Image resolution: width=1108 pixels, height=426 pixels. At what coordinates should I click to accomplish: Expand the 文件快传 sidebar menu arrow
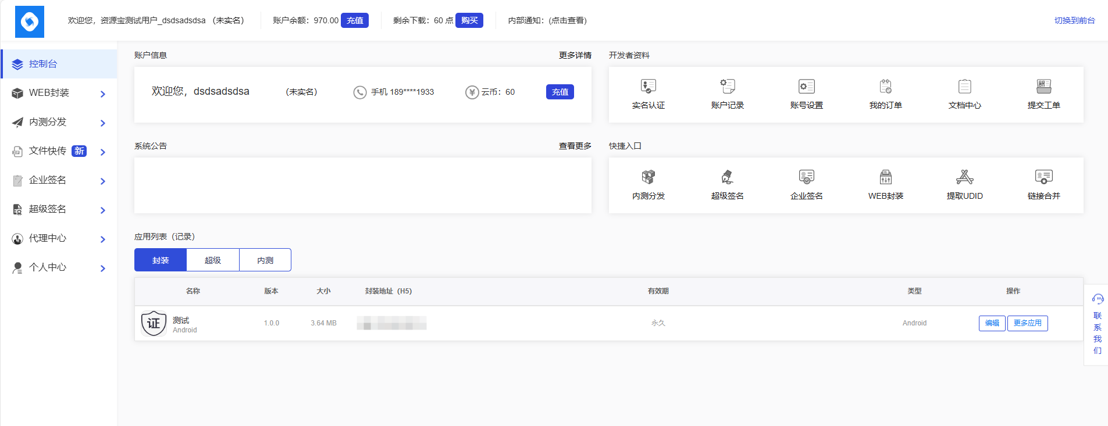[x=103, y=152]
